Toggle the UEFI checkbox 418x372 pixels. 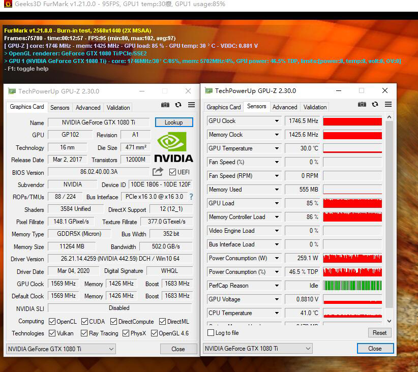point(173,172)
